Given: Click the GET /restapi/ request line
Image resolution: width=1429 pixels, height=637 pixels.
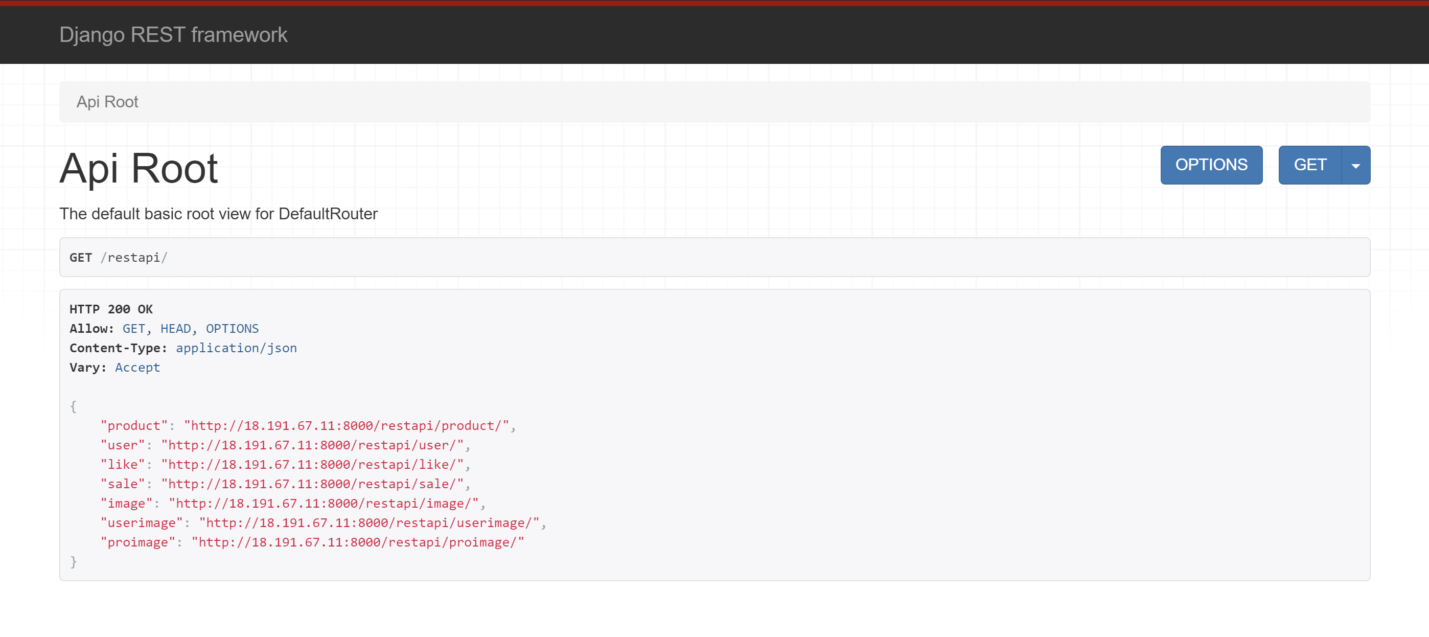Looking at the screenshot, I should click(118, 258).
